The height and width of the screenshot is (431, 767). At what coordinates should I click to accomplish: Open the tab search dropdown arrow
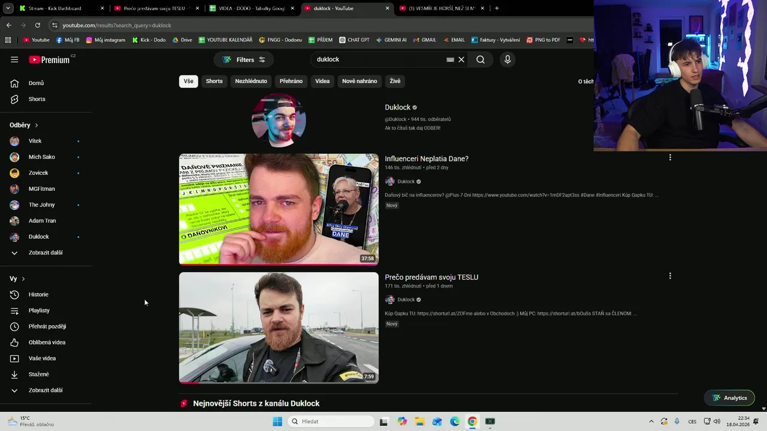tap(8, 8)
